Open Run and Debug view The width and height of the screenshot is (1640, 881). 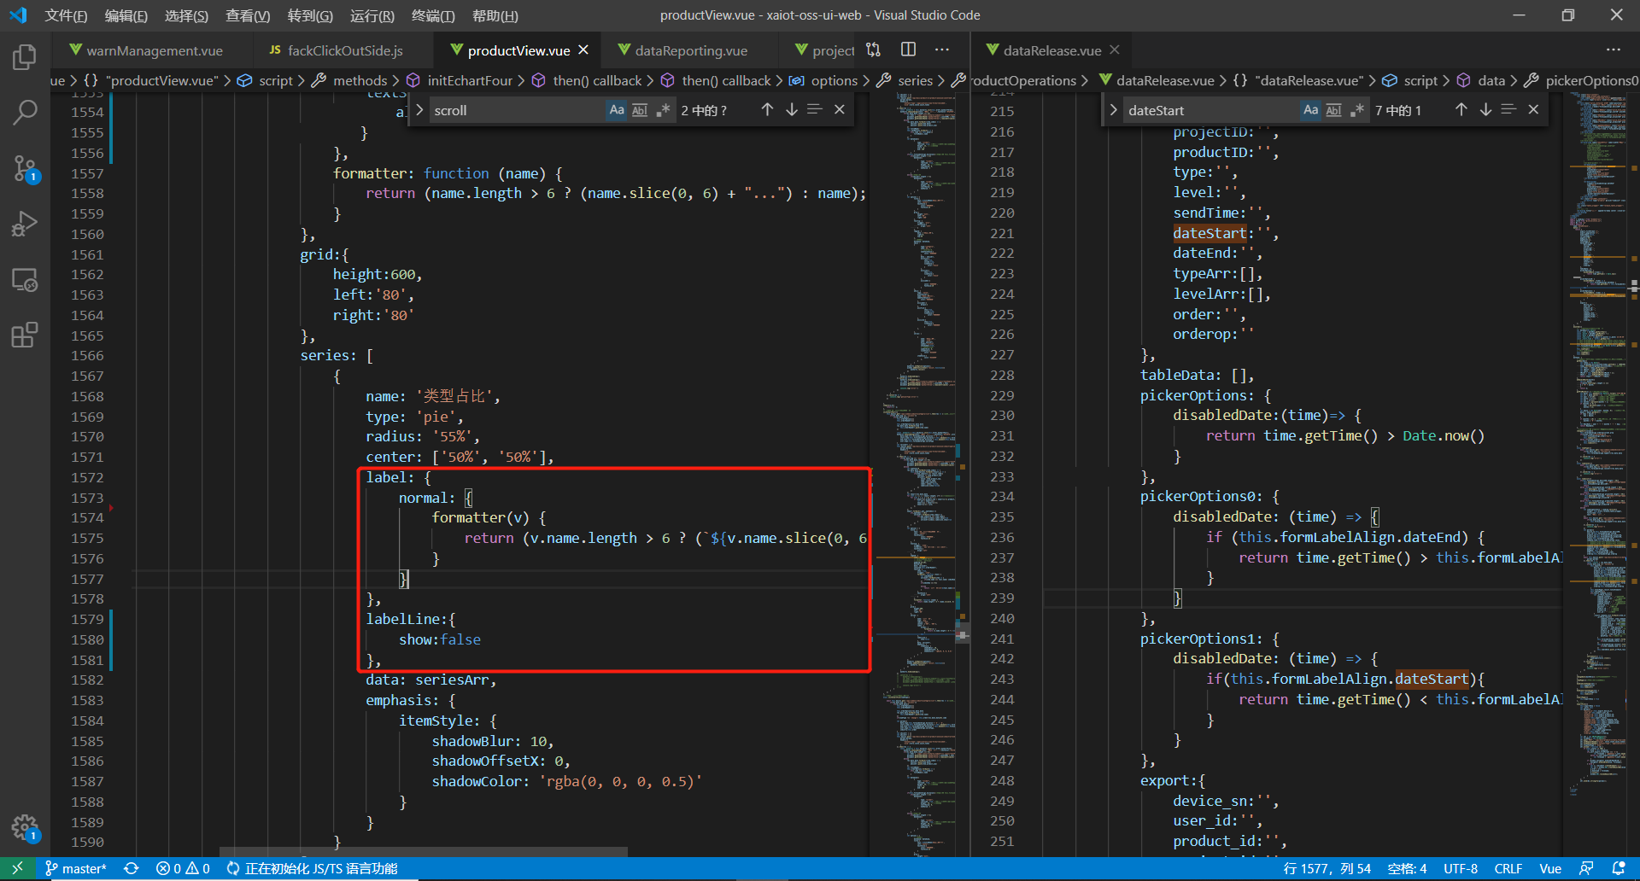point(25,224)
